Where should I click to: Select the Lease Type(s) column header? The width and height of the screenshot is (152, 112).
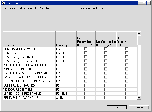tap(66, 39)
